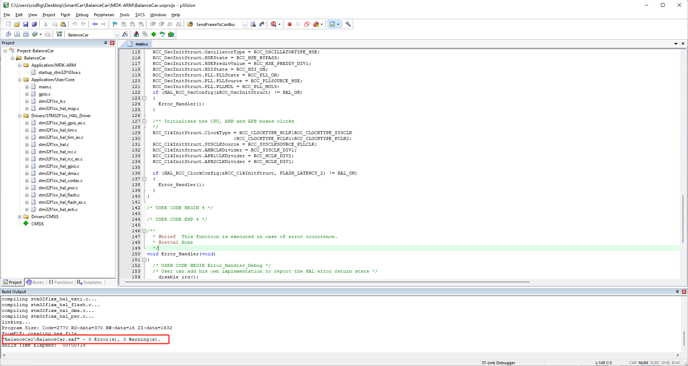Toggle the Project panel pin
The width and height of the screenshot is (688, 366).
[x=105, y=43]
